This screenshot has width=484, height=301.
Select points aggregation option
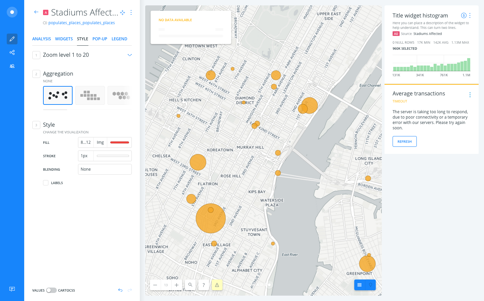click(58, 95)
